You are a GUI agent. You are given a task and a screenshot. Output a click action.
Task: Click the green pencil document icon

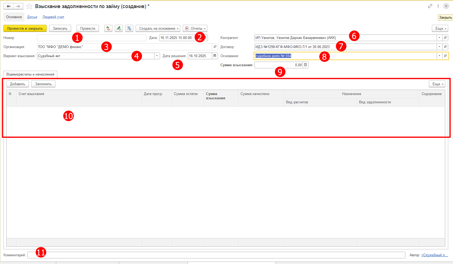click(x=119, y=28)
